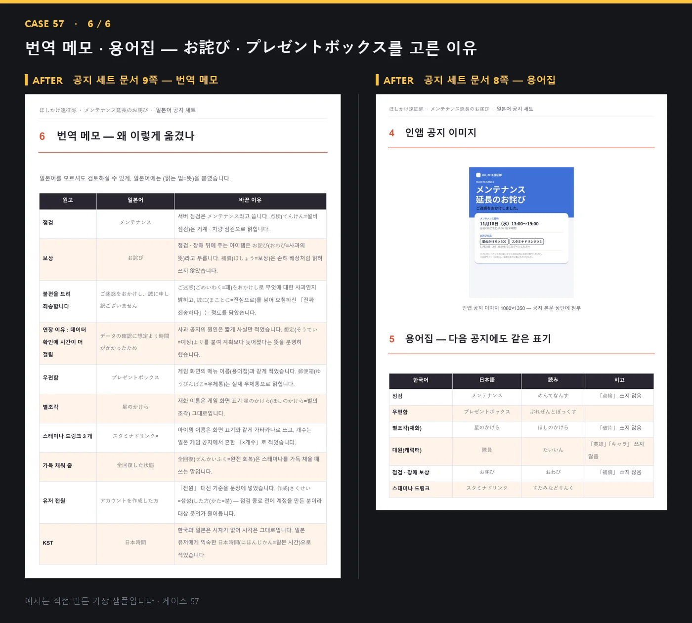The image size is (692, 623).
Task: Click the '隊員' glossary cell
Action: (x=487, y=451)
